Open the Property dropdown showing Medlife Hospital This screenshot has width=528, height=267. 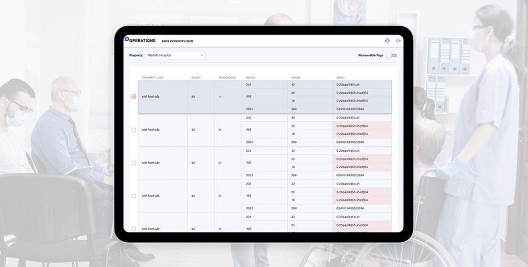tap(175, 55)
